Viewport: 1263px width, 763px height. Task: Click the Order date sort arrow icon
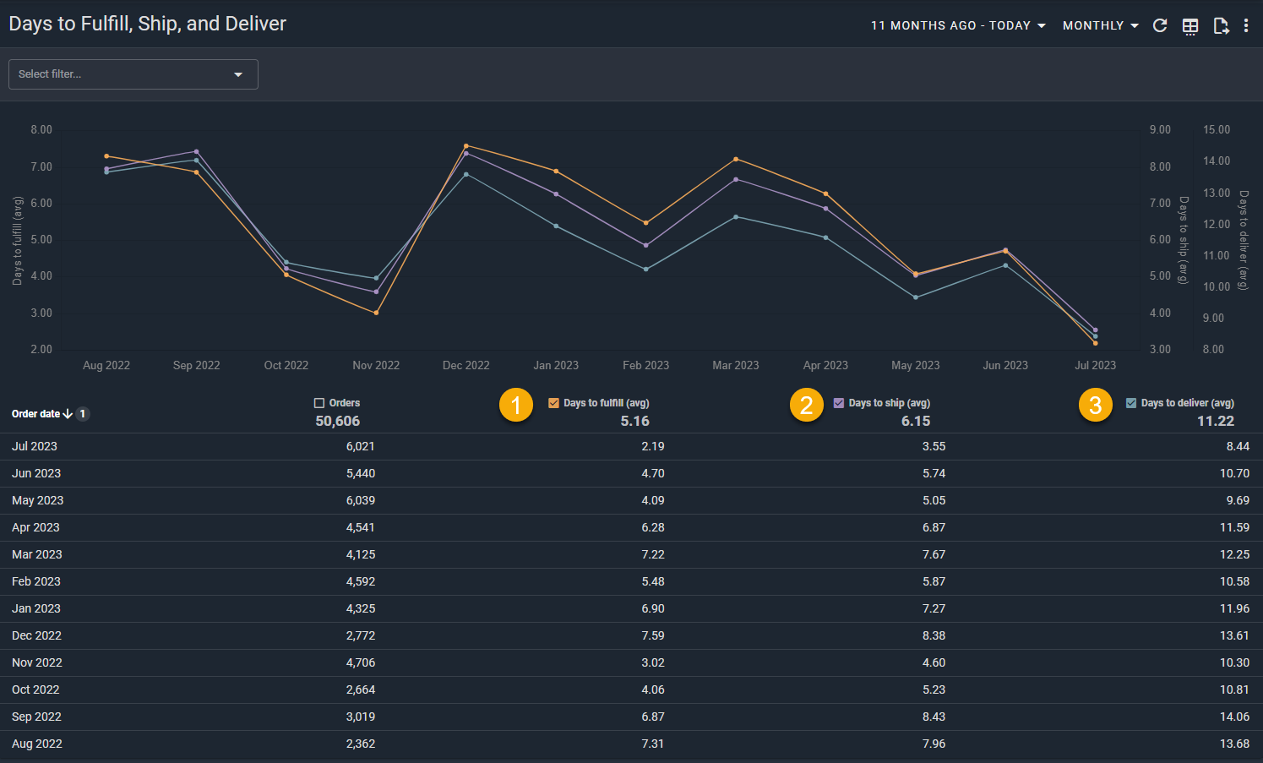point(68,414)
